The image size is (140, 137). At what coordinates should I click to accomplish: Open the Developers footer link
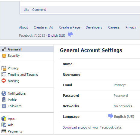[94, 27]
